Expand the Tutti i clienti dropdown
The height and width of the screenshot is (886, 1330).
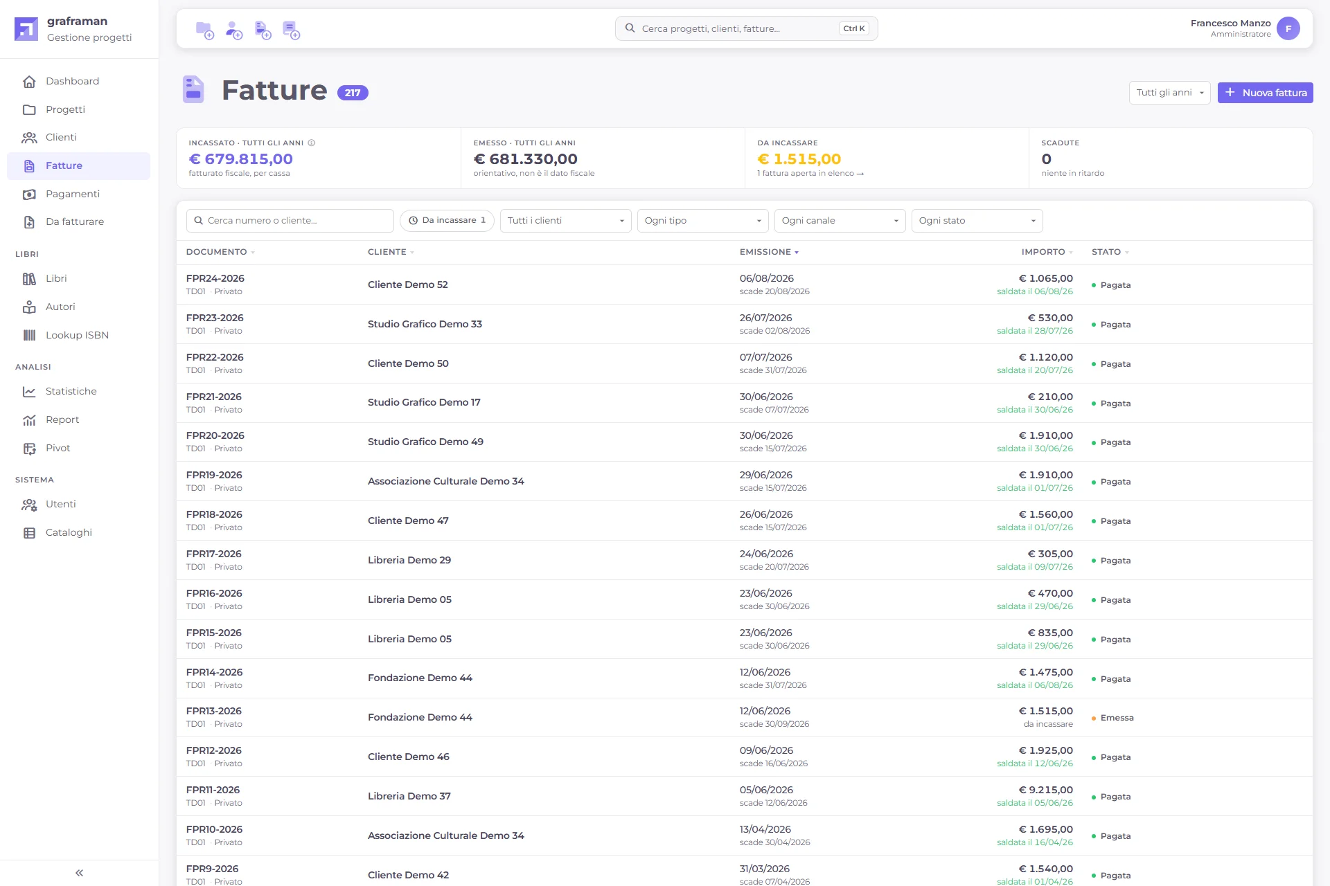click(565, 221)
